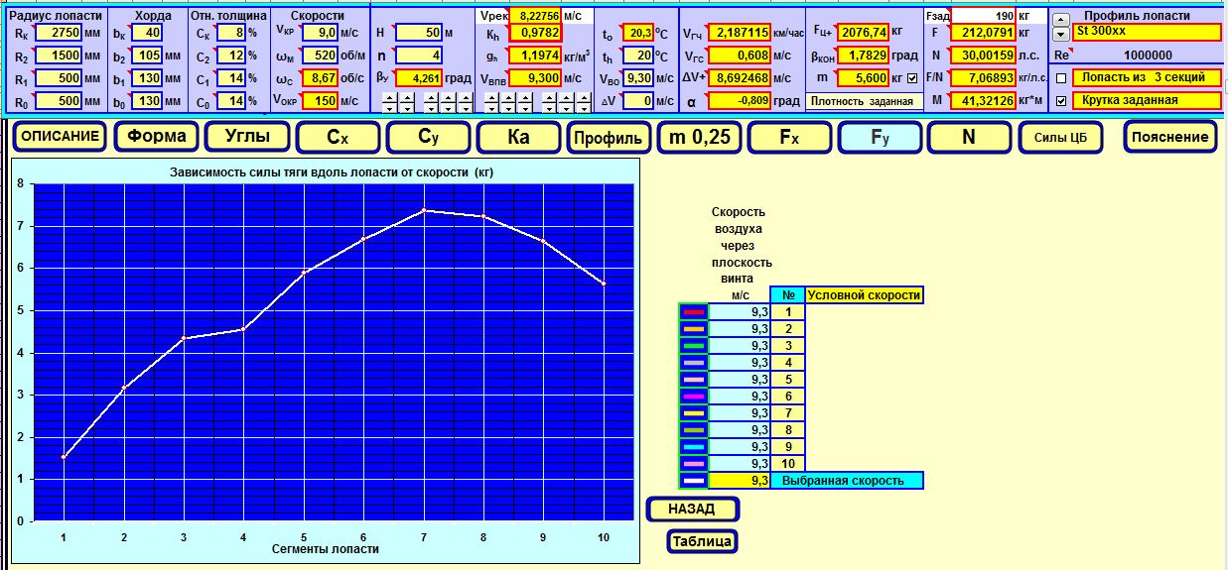Open the Пояснение explanation button
Screen dimensions: 1228x570
(1170, 137)
